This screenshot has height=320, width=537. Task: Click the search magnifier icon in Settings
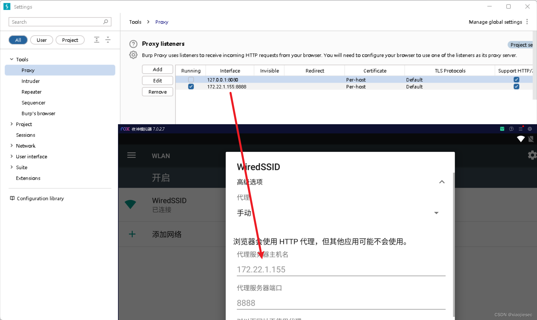[106, 22]
